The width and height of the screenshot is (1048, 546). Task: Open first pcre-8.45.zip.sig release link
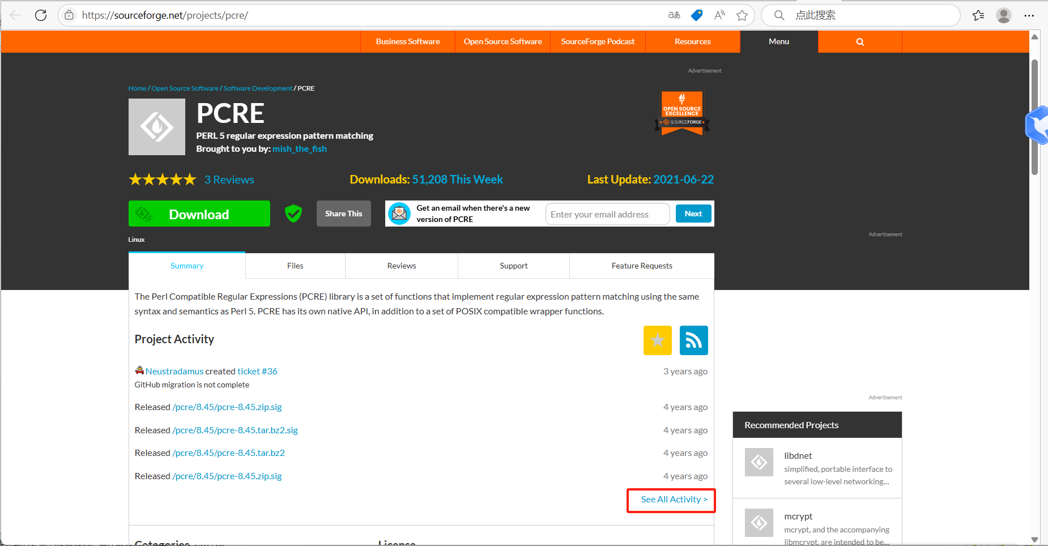tap(227, 407)
